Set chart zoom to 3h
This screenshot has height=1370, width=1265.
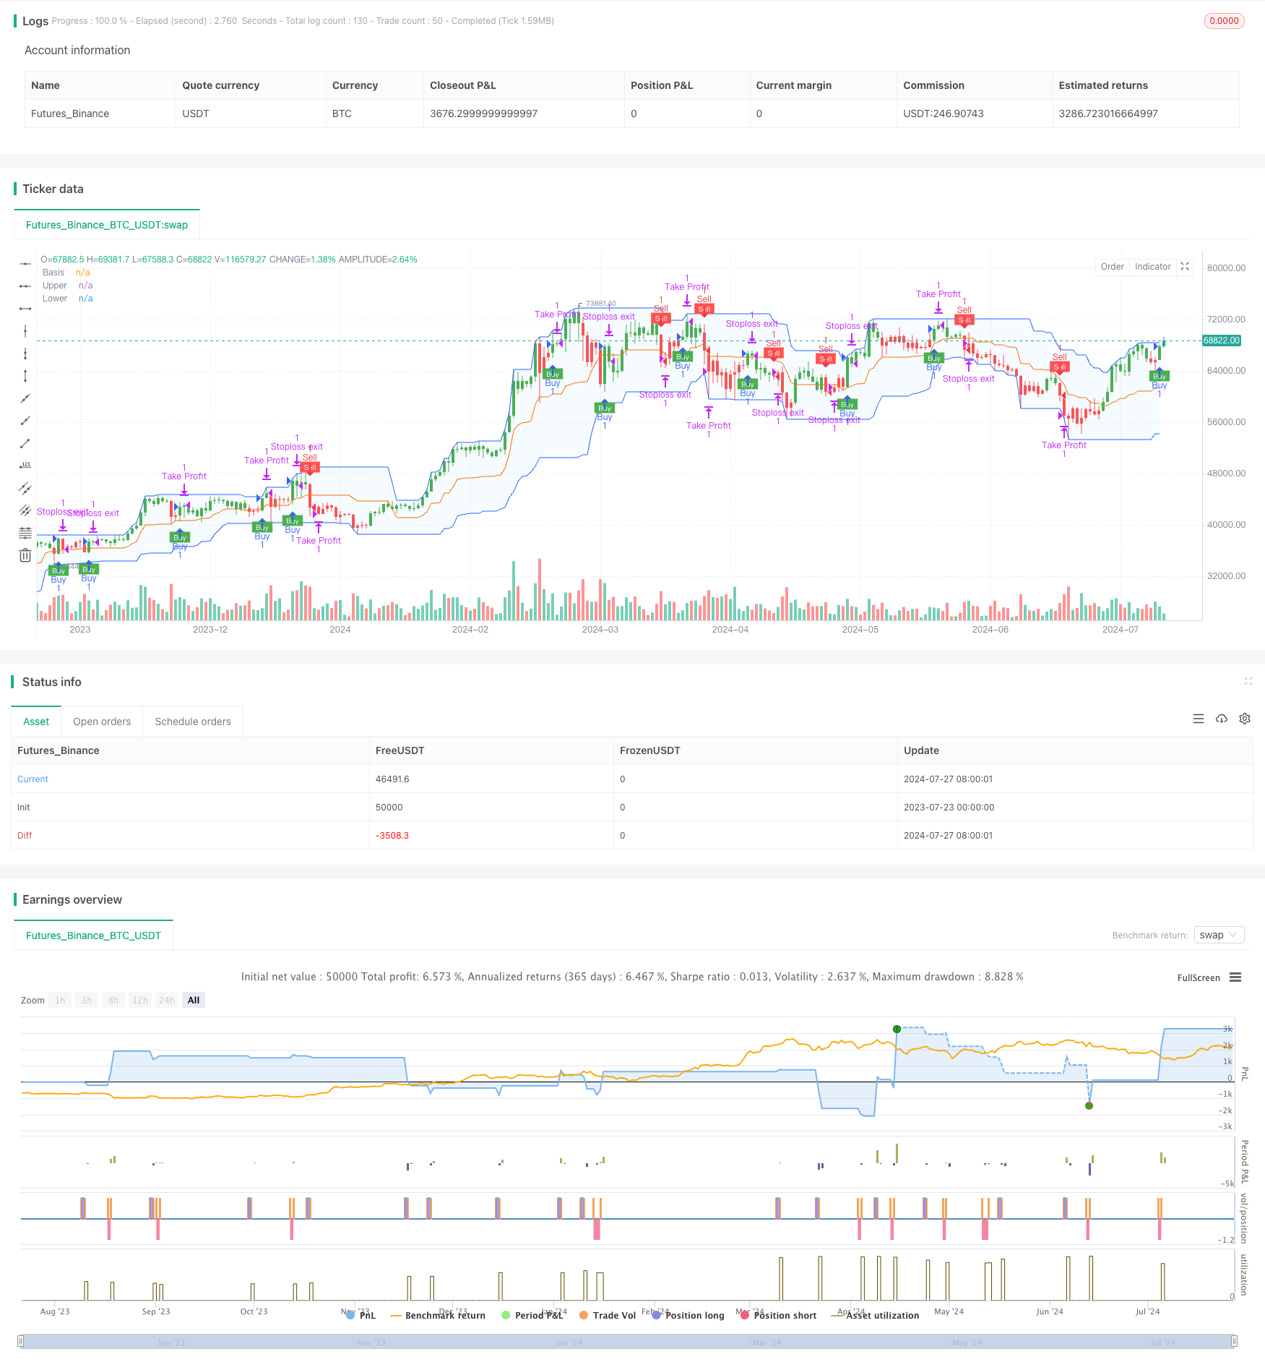pyautogui.click(x=87, y=1000)
